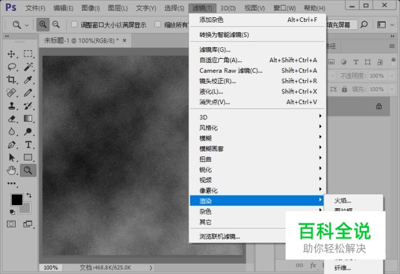Select Camera Raw 滤镜(C)...

[257, 70]
